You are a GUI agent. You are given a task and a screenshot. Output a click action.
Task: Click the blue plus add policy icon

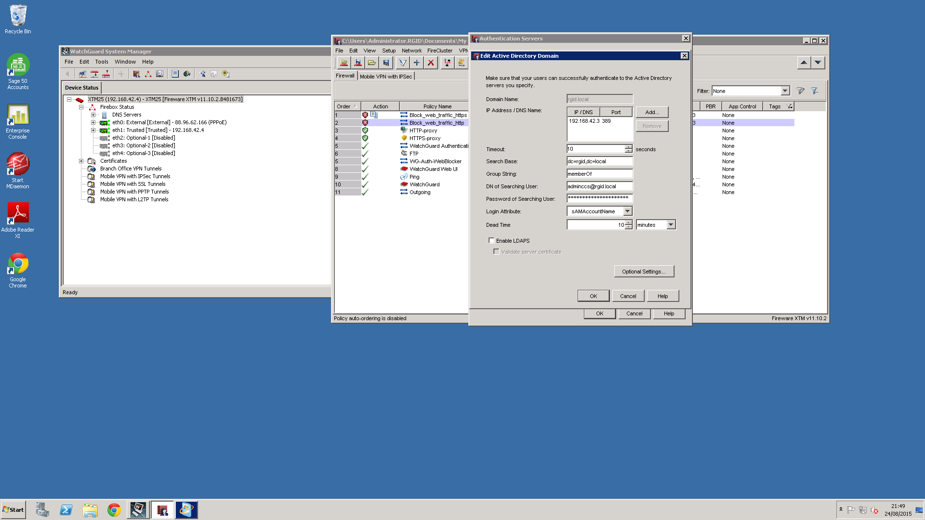(417, 63)
